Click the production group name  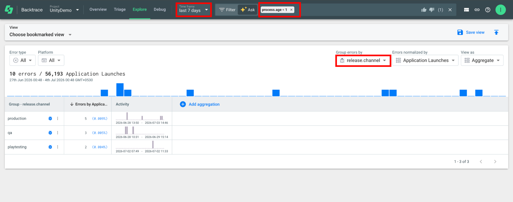coord(17,118)
